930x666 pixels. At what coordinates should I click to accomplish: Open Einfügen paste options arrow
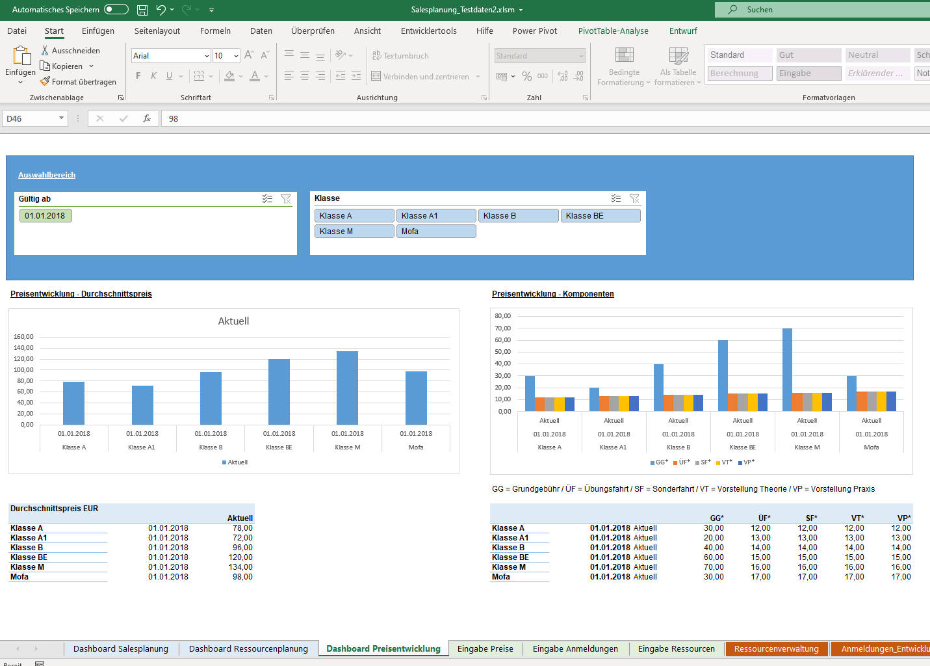(x=20, y=82)
